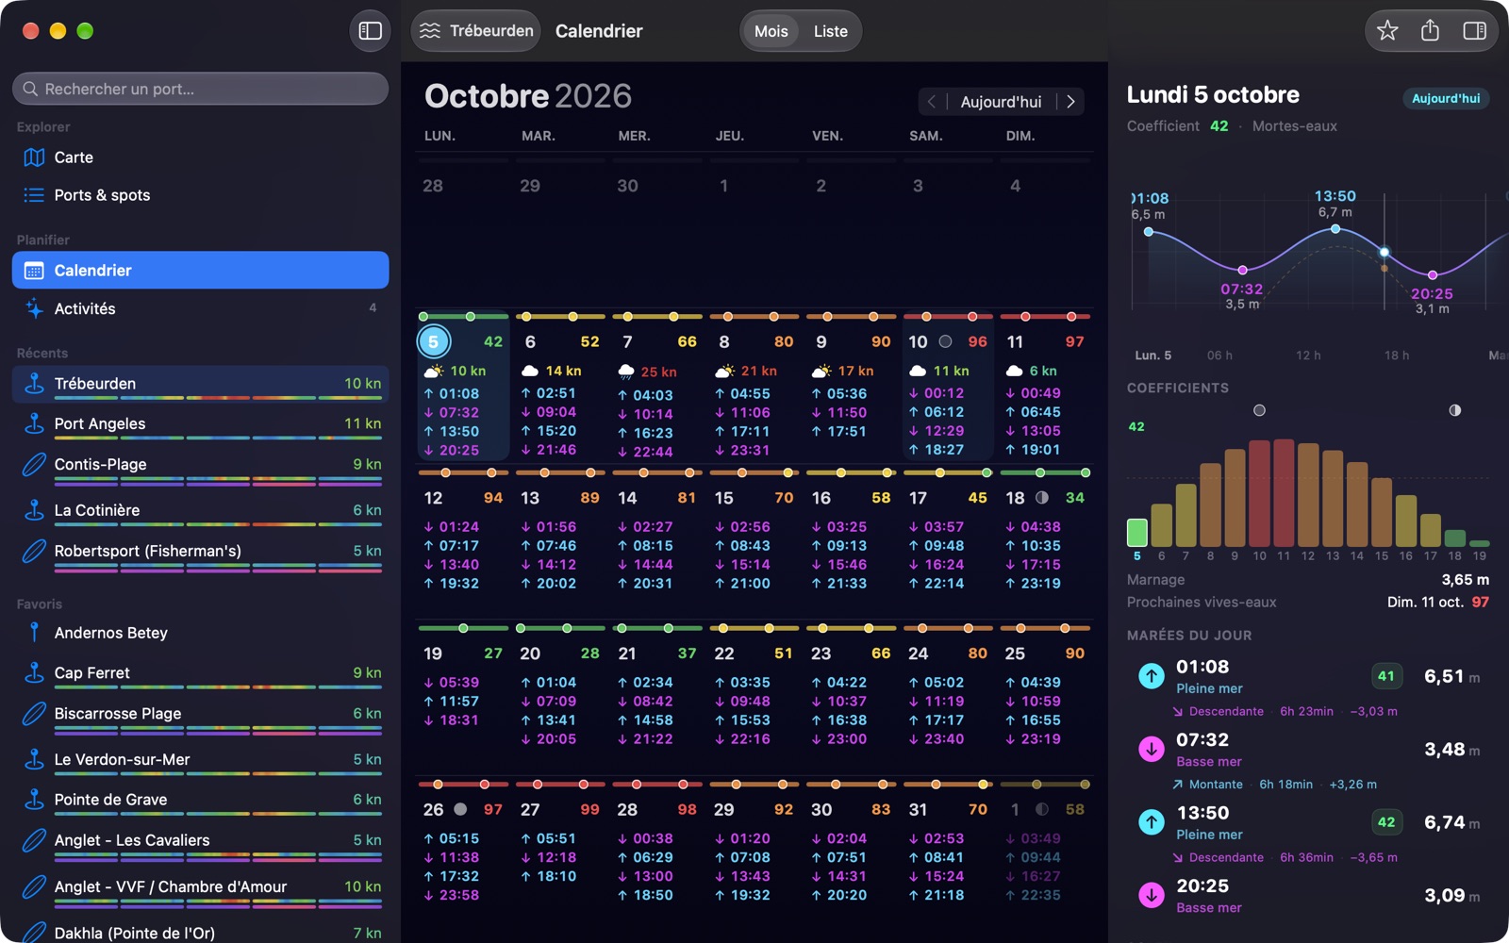Open Le Verdon-sur-Mer favorite
Screen dimensions: 1509x943
tap(200, 761)
